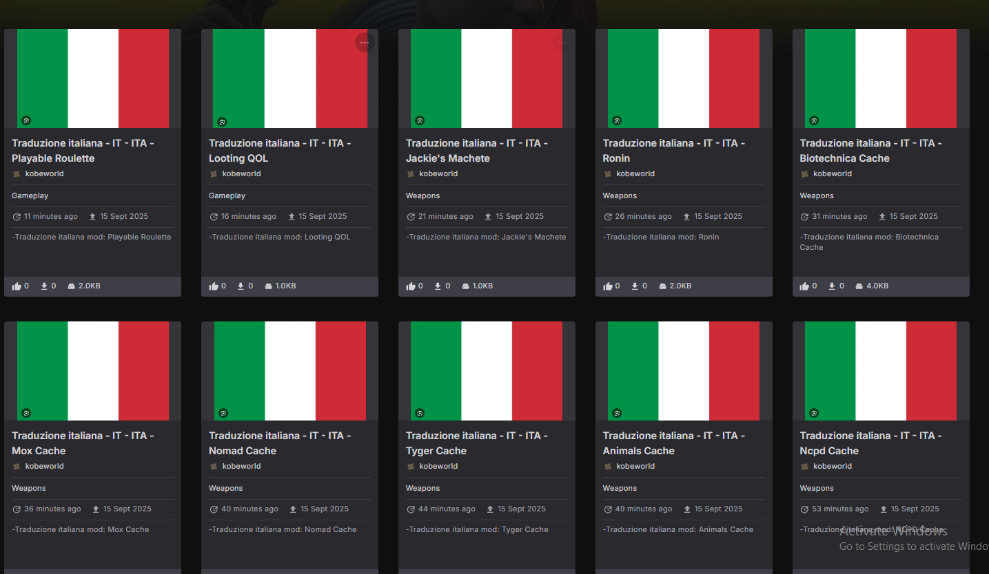Select the Weapons category on Jackie's Machete card
The width and height of the screenshot is (989, 574).
(422, 196)
